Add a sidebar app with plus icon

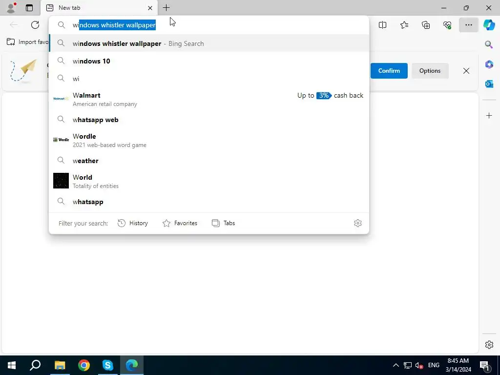489,115
